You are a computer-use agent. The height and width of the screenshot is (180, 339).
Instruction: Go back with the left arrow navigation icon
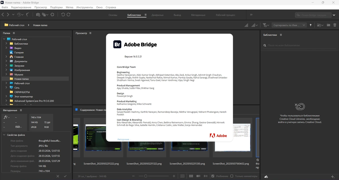pos(3,15)
